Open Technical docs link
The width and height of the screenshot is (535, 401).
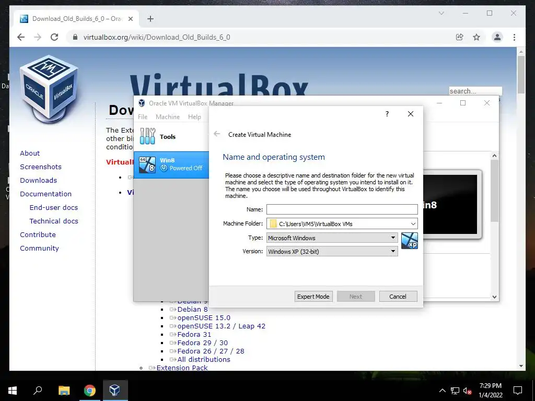point(54,221)
